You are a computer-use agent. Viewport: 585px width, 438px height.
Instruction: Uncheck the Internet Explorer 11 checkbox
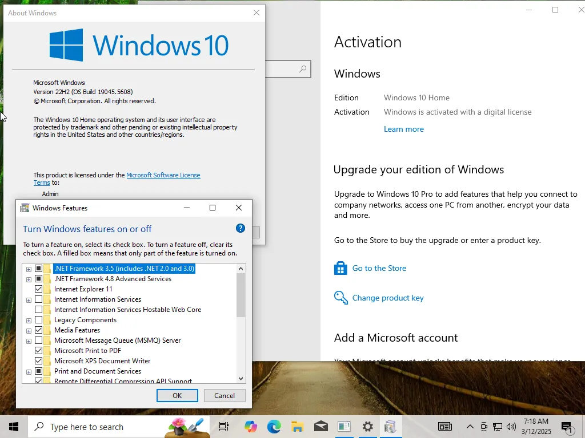(x=38, y=289)
